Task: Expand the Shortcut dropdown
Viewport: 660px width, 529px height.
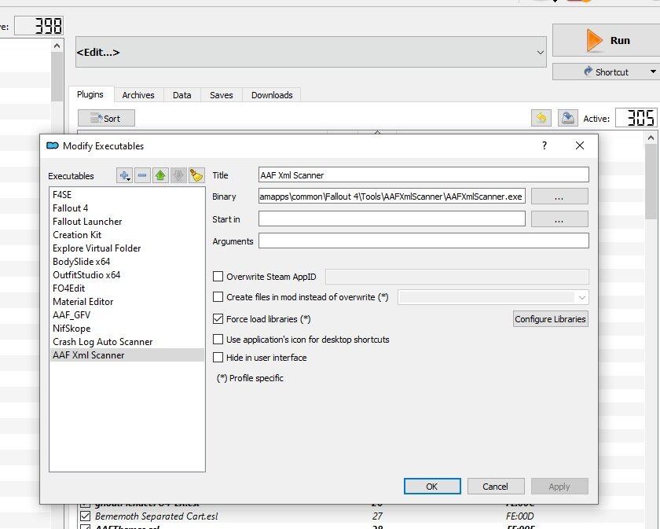Action: pyautogui.click(x=654, y=71)
